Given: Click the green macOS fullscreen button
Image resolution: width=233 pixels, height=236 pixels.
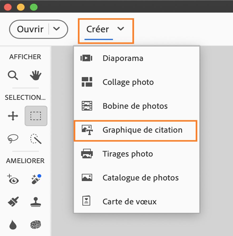Looking at the screenshot, I should [x=34, y=7].
